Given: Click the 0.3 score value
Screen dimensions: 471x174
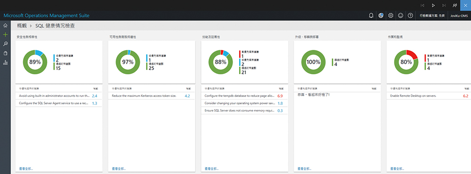Looking at the screenshot, I should pos(280,111).
